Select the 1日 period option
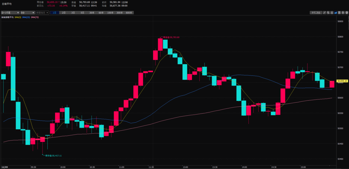This screenshot has height=169, width=349. (x=55, y=13)
